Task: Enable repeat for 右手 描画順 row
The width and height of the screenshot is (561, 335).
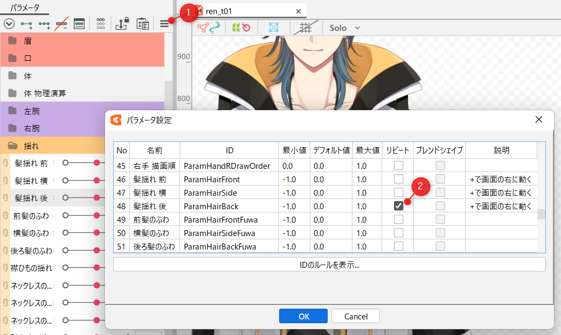Action: click(x=398, y=166)
